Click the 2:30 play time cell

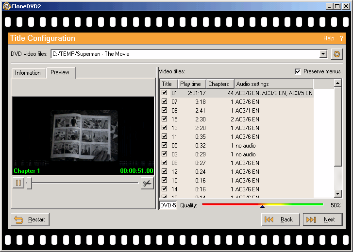pyautogui.click(x=201, y=119)
